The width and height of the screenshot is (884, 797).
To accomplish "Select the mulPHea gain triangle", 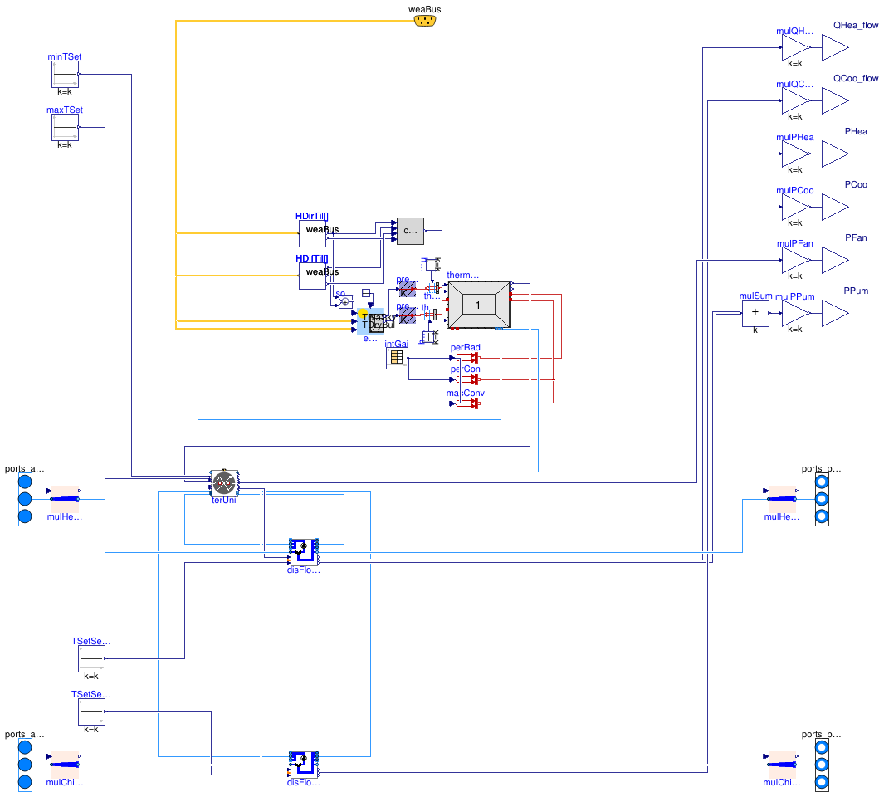I will [795, 154].
